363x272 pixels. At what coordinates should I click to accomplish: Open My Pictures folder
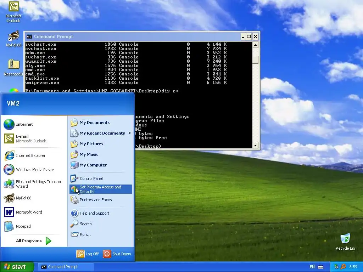(x=101, y=144)
